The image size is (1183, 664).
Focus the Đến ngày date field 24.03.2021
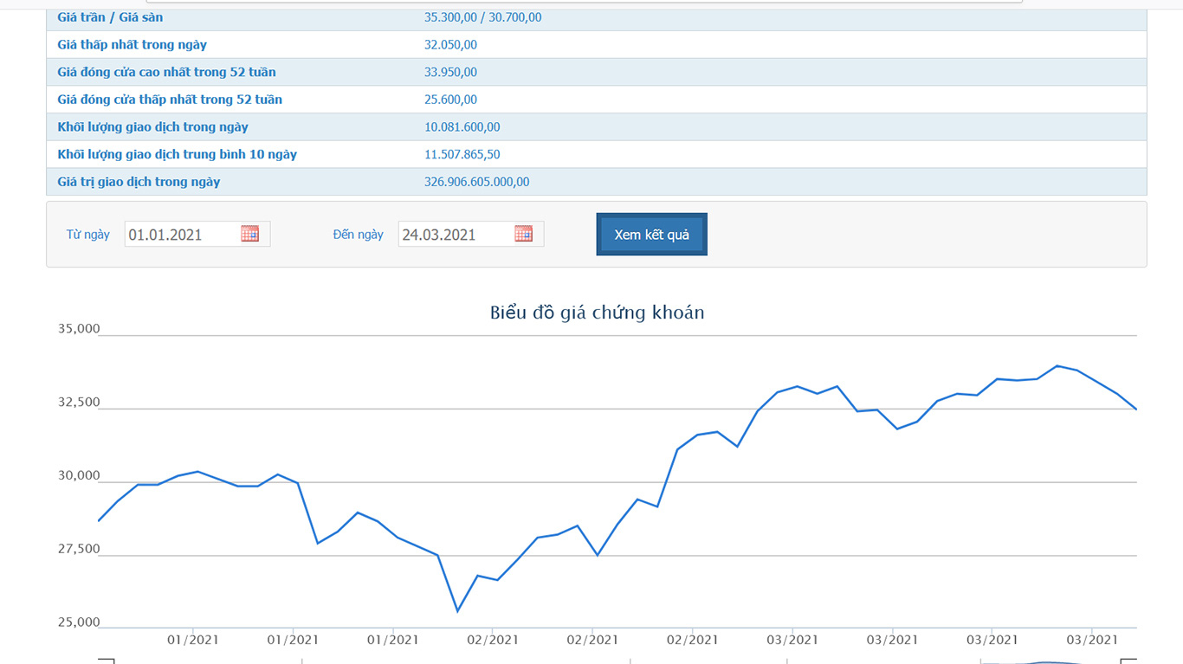pyautogui.click(x=455, y=235)
